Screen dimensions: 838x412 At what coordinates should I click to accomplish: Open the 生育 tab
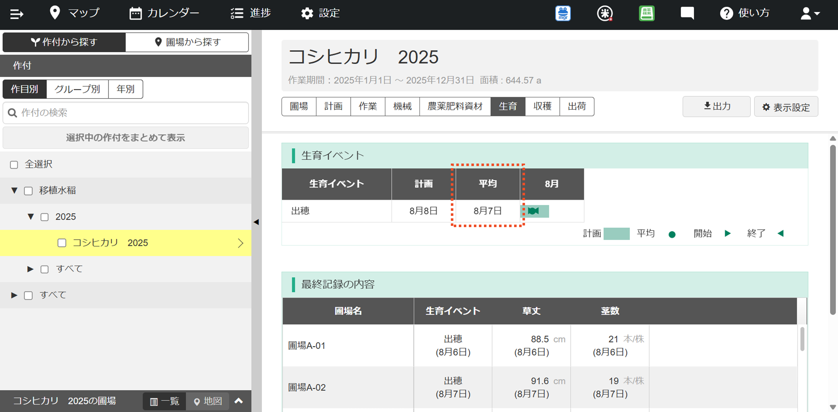(508, 106)
